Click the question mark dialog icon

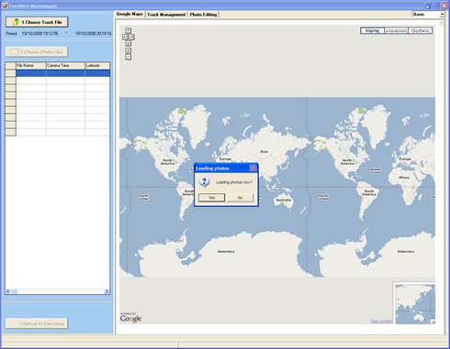pyautogui.click(x=204, y=181)
